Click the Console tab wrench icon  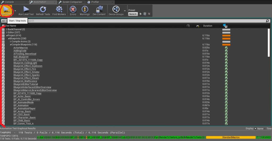[3, 2]
